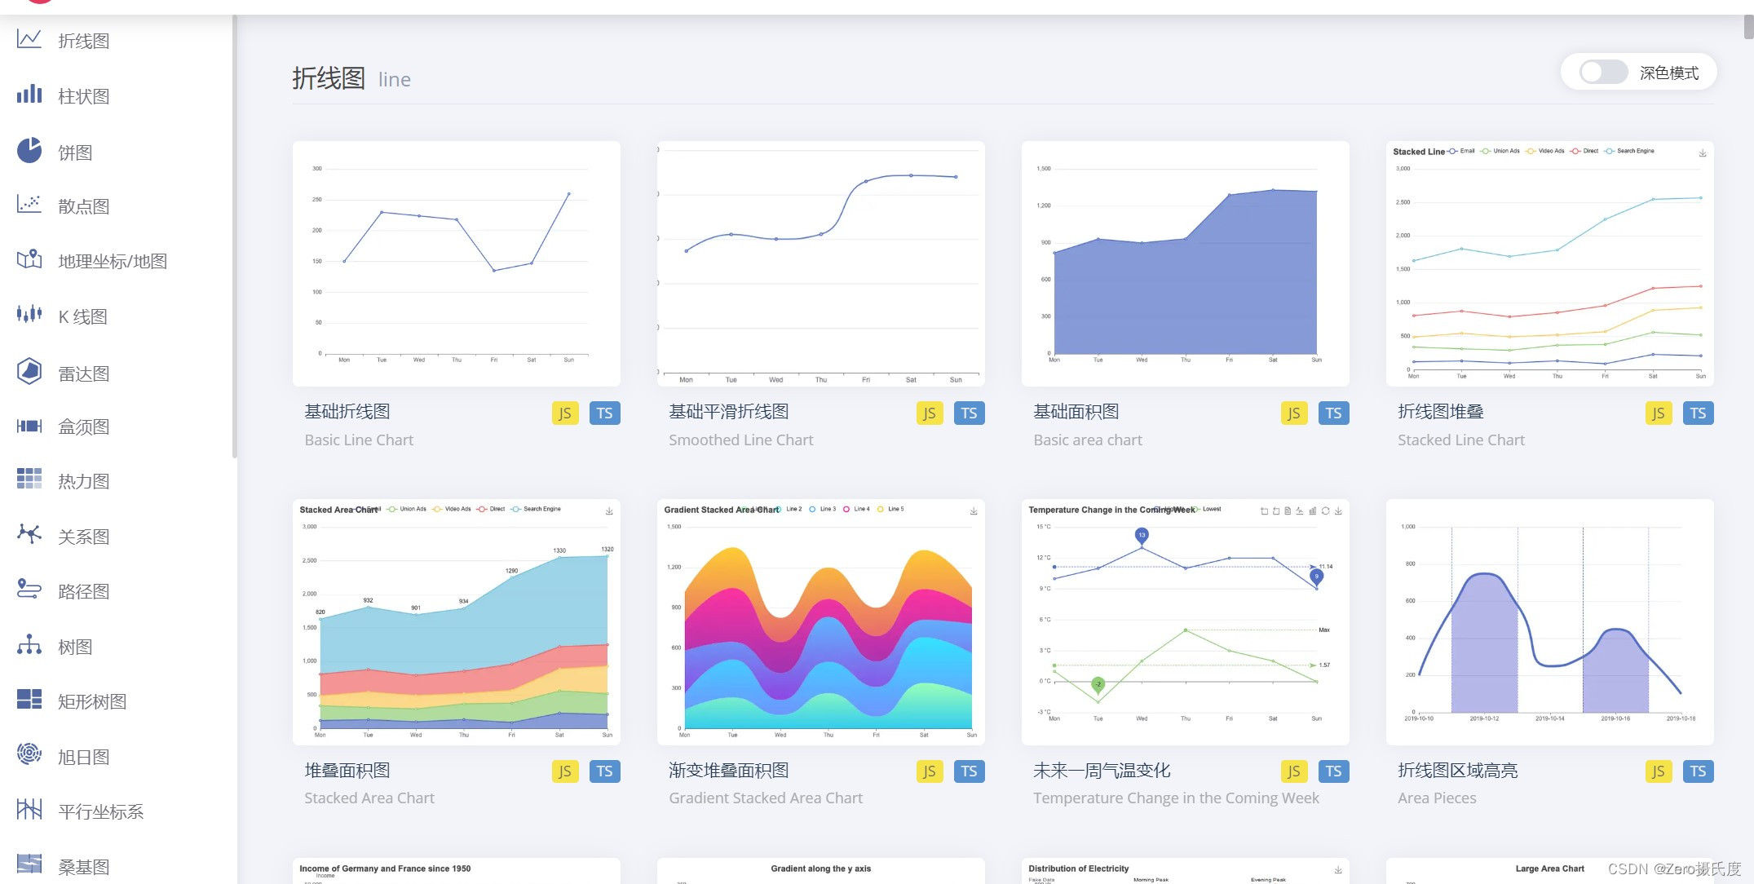The image size is (1754, 884).
Task: Click save-image icon in Temperature Change chart
Action: (x=1338, y=511)
